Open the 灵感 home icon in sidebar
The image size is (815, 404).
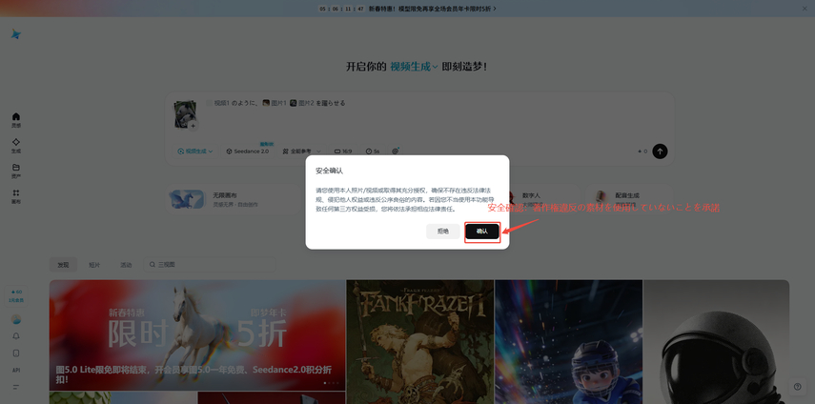[16, 120]
